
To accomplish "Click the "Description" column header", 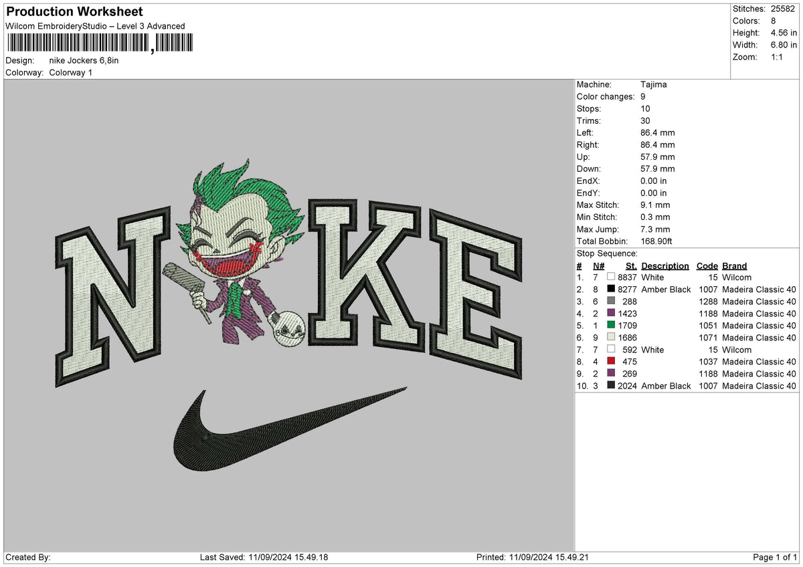I will 665,265.
